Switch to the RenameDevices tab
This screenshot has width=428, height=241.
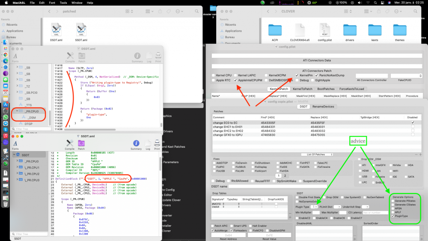coord(323,107)
